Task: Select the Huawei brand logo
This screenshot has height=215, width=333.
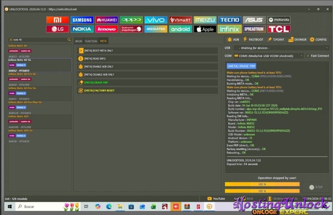Action: coord(107,20)
